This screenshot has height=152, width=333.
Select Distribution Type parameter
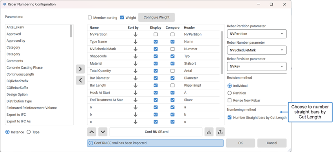tap(19, 101)
